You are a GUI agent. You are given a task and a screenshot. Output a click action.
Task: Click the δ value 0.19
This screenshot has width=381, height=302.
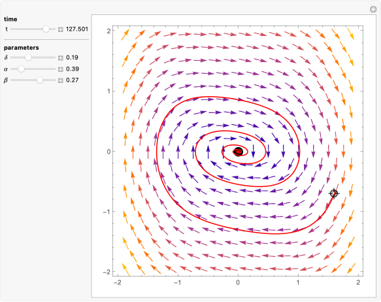tap(72, 58)
